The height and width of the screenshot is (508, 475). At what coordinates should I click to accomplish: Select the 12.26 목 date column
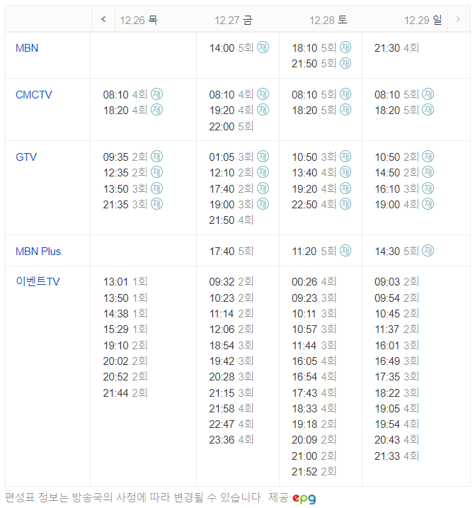pyautogui.click(x=139, y=20)
